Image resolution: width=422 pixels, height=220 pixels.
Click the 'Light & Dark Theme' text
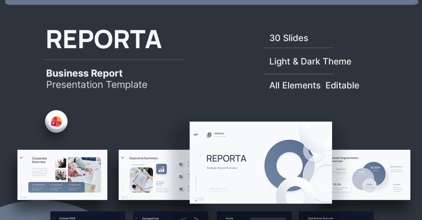(x=310, y=61)
